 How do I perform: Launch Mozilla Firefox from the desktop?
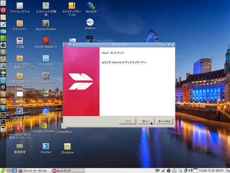[x=46, y=25]
